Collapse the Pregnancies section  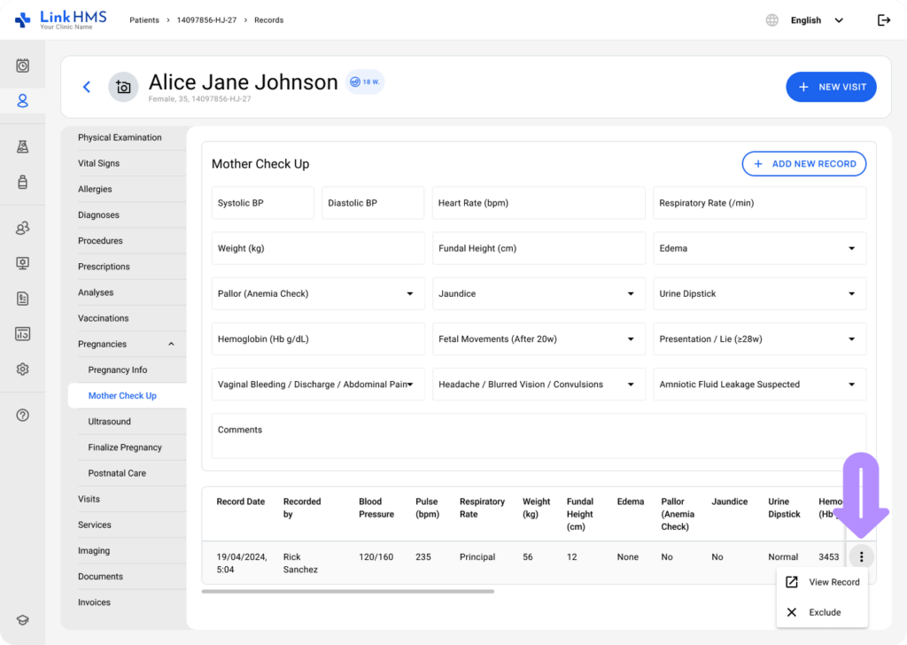(x=171, y=344)
